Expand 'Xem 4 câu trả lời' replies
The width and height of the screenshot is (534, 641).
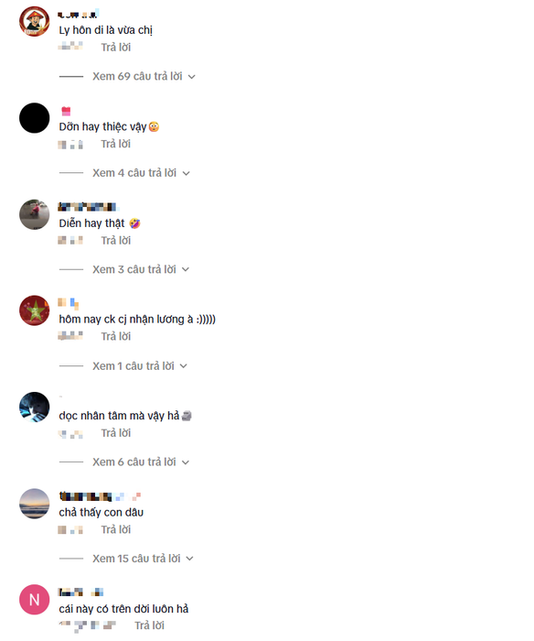[x=141, y=173]
